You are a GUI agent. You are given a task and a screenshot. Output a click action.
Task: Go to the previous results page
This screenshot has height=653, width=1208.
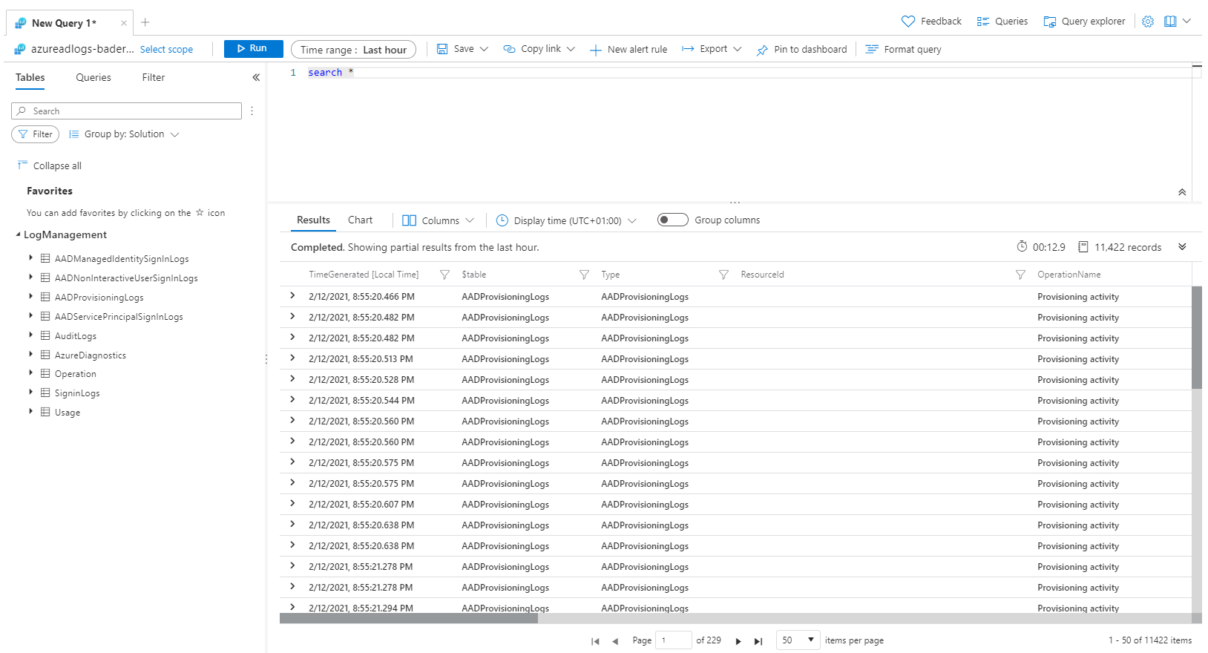(614, 641)
